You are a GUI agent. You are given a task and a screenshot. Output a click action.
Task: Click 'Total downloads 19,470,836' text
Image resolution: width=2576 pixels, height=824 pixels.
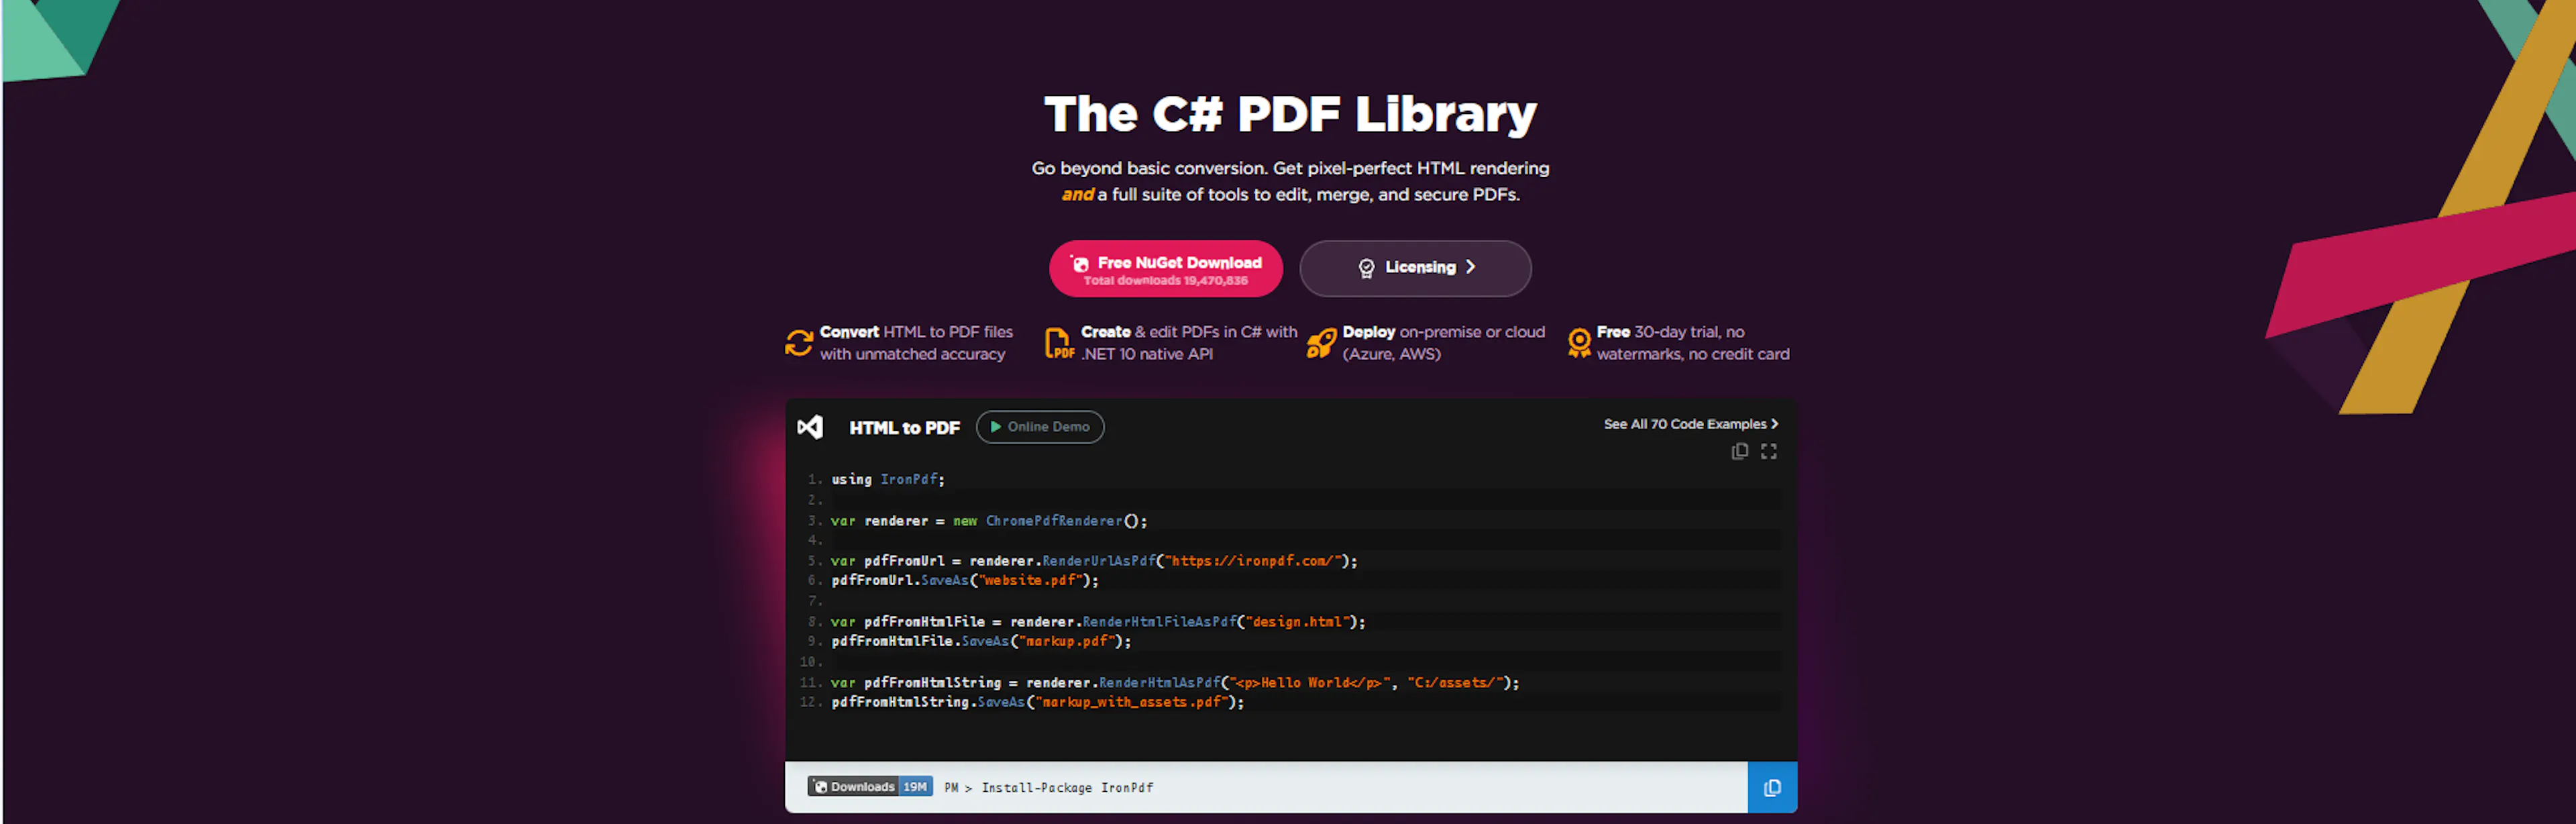tap(1165, 281)
